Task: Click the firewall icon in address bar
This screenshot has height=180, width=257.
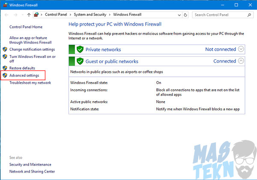Action: [36, 15]
